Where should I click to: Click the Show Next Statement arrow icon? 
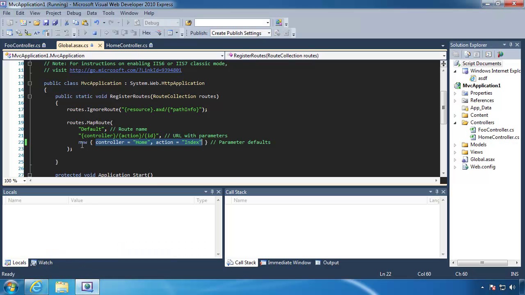click(x=106, y=33)
